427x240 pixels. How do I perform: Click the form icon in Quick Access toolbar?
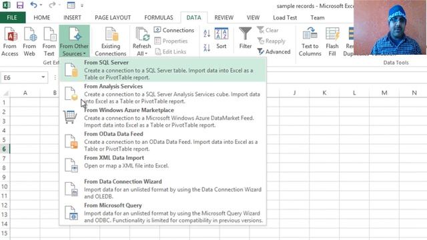(x=71, y=5)
